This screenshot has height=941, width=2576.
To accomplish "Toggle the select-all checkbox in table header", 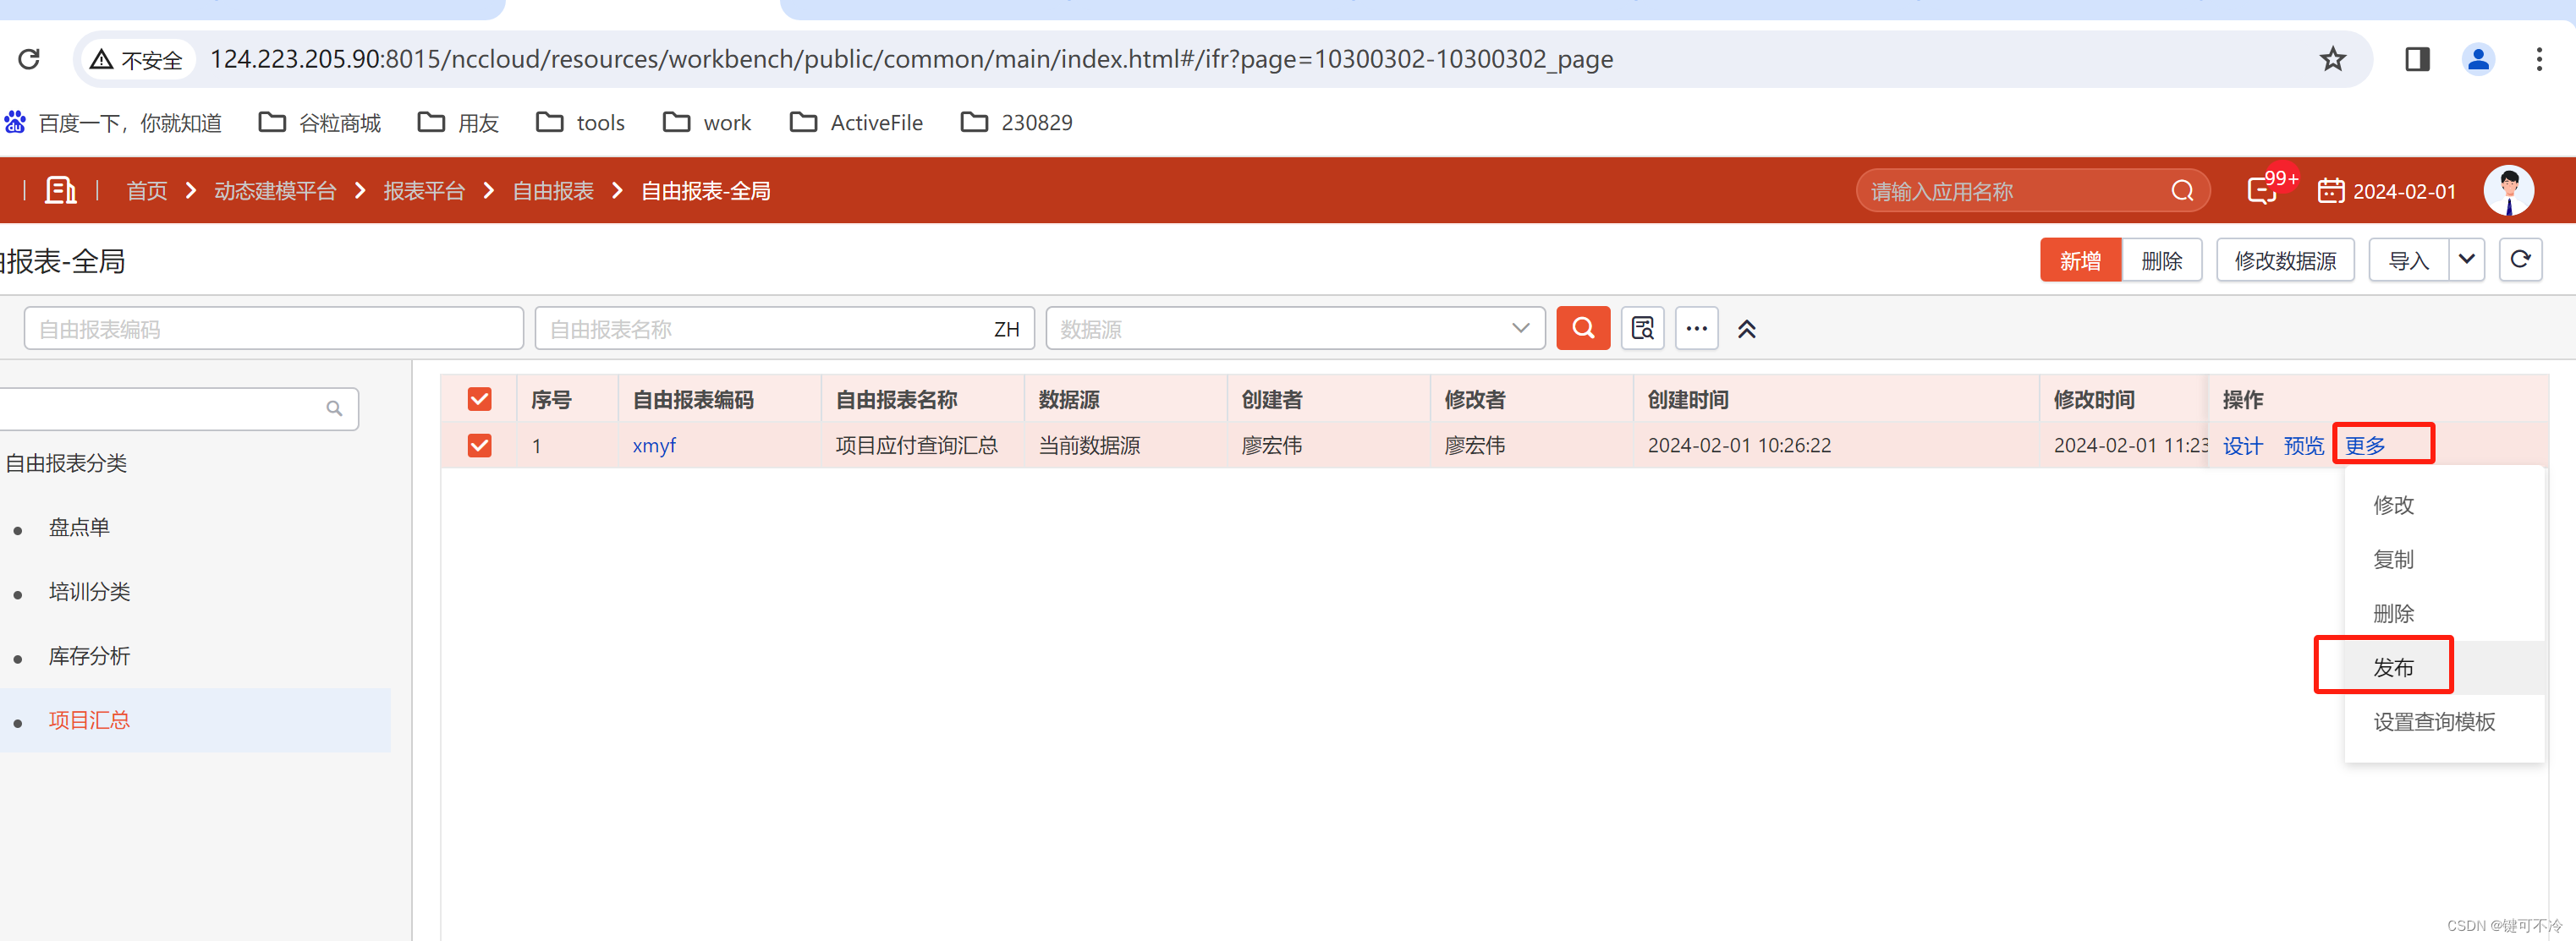I will pyautogui.click(x=479, y=400).
